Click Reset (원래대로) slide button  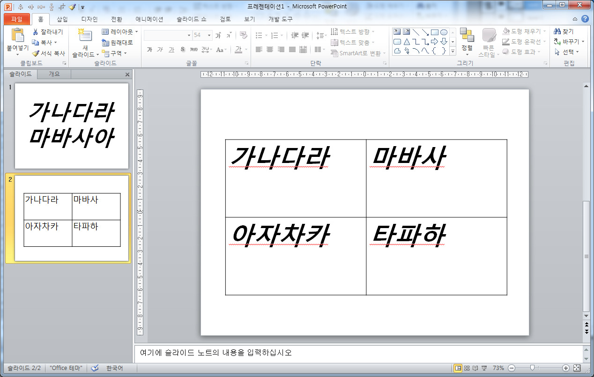tap(117, 43)
